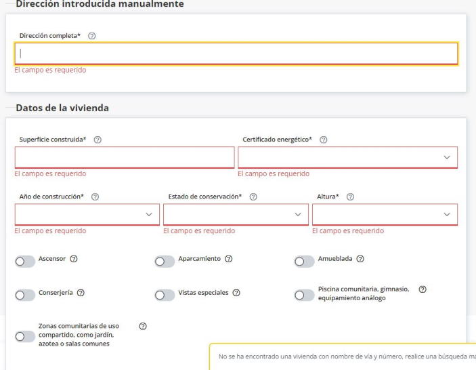Expand the Altura dropdown

pyautogui.click(x=385, y=214)
